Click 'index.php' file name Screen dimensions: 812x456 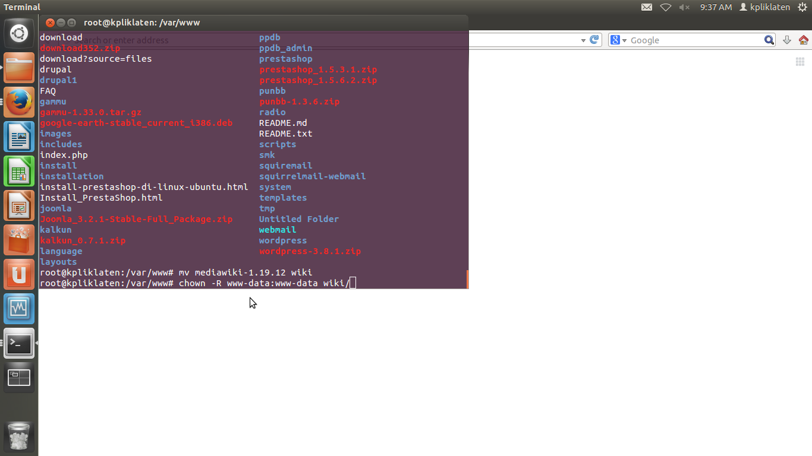coord(64,155)
